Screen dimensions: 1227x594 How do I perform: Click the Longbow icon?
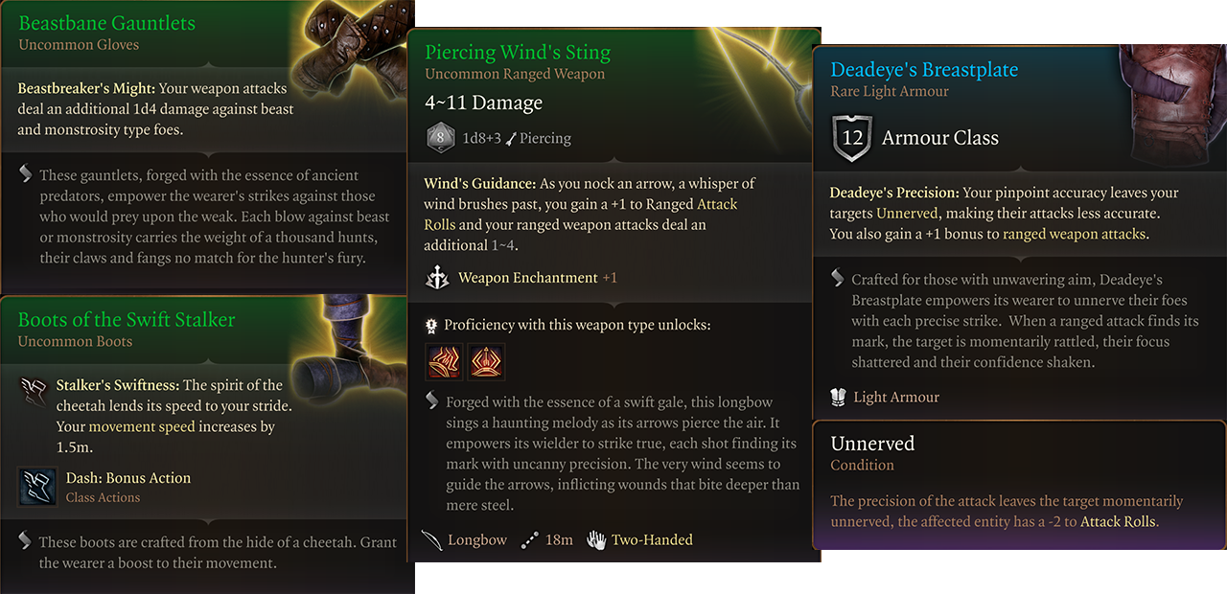pos(432,539)
